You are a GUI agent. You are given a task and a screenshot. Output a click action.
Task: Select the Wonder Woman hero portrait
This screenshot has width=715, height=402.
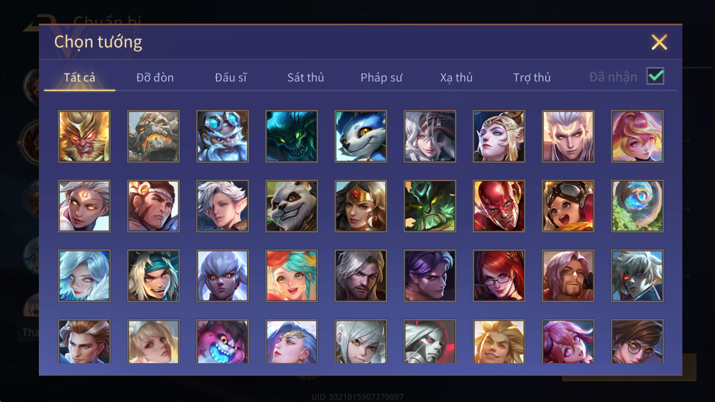coord(361,206)
